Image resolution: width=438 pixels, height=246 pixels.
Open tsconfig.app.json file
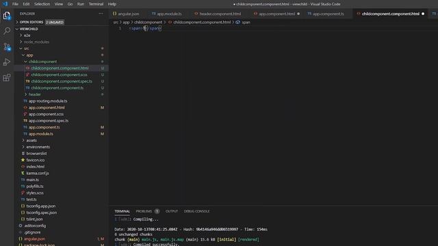pos(41,206)
